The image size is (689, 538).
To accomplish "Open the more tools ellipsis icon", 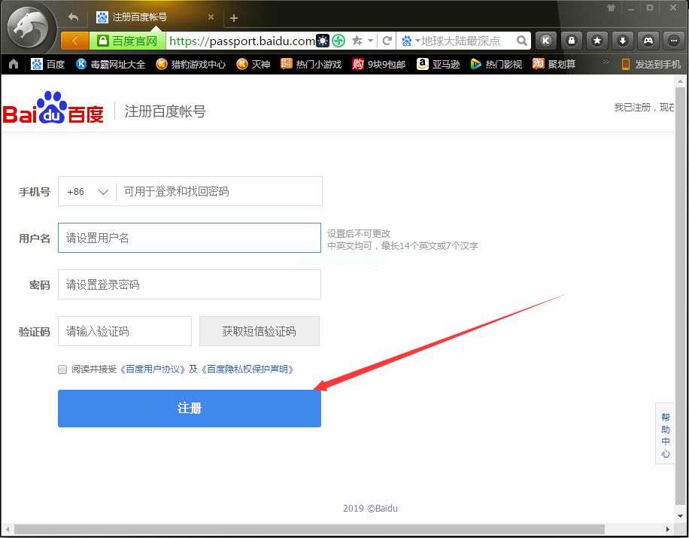I will click(673, 41).
